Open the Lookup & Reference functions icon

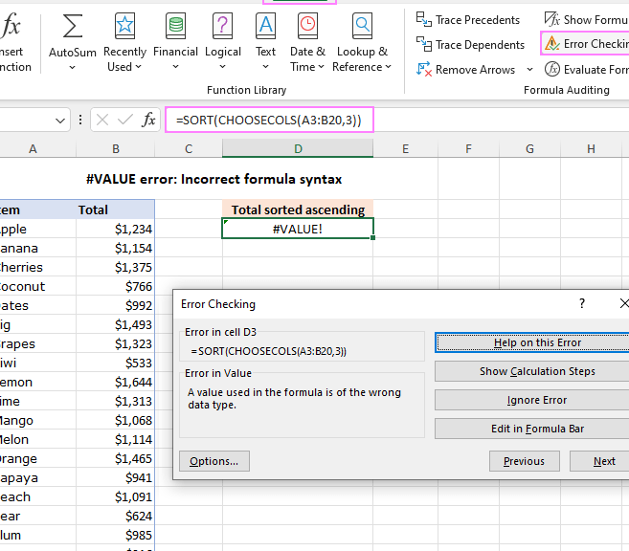click(362, 26)
